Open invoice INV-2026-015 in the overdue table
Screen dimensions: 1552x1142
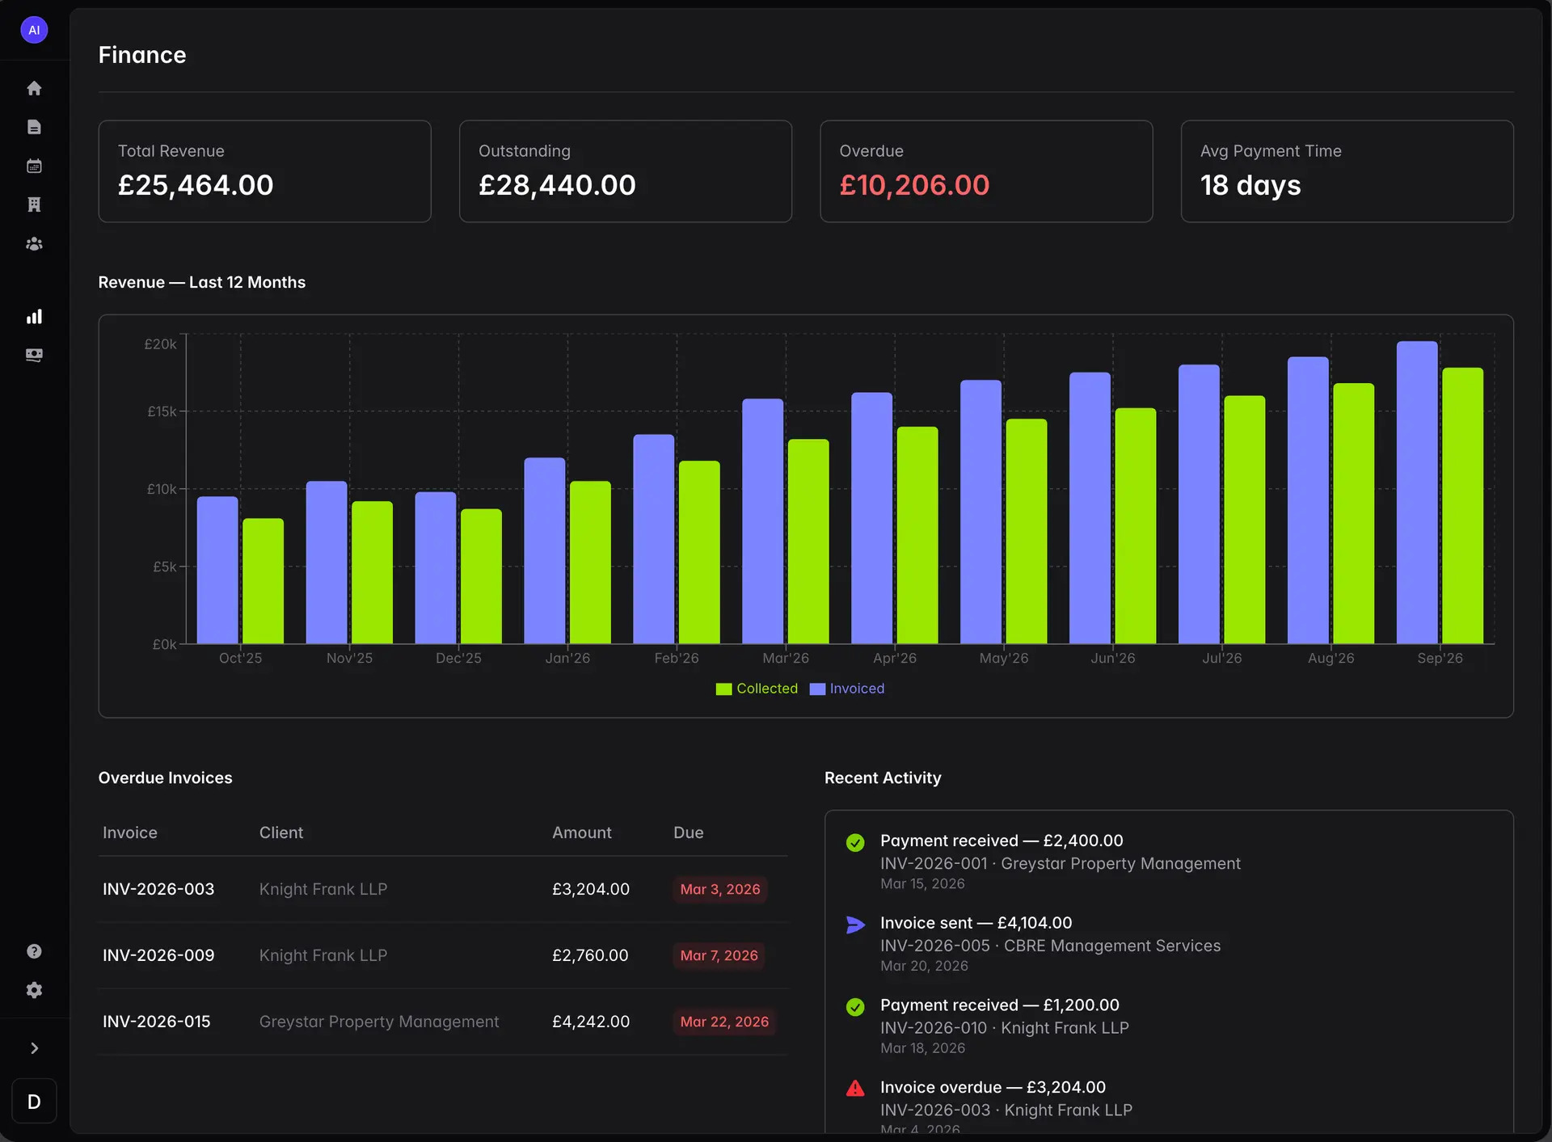(157, 1022)
